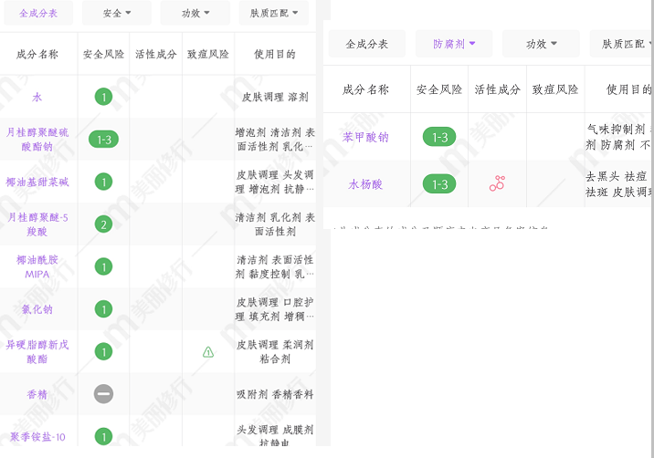The image size is (654, 458).
Task: Click 成分名称 header in right table
Action: (x=365, y=89)
